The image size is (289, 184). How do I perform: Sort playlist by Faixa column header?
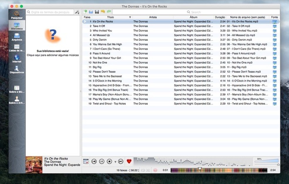(x=87, y=17)
